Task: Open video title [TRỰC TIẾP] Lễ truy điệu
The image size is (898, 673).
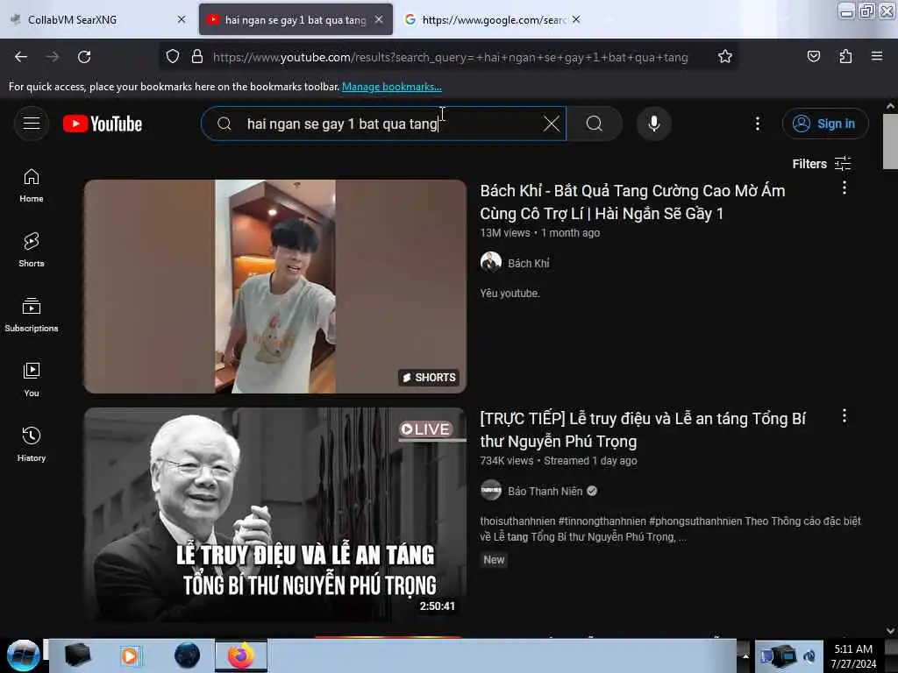Action: (x=643, y=429)
